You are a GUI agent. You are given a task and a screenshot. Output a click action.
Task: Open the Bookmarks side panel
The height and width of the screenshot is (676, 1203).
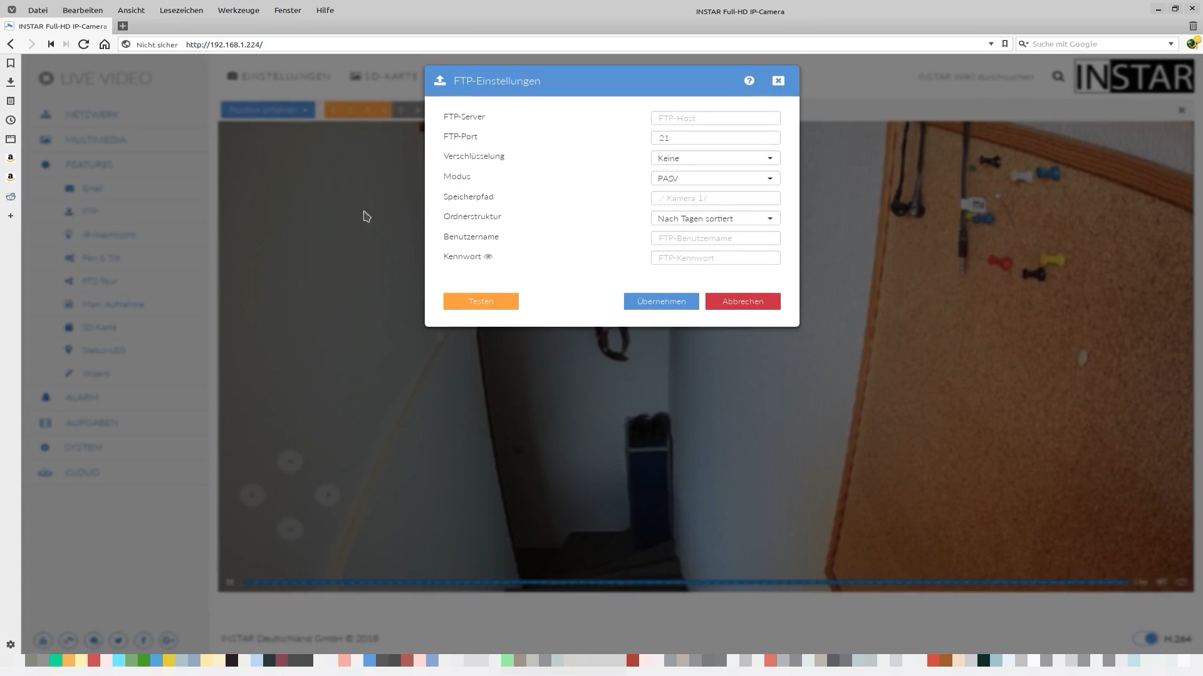click(11, 63)
